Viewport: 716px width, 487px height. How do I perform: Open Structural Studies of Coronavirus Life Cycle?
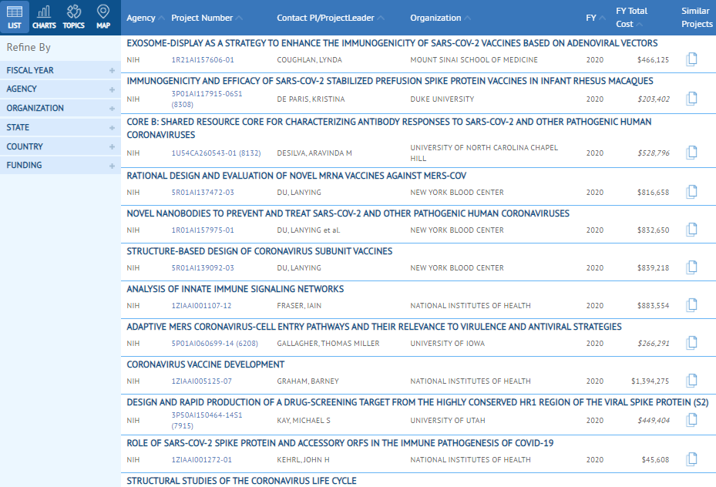pos(241,481)
